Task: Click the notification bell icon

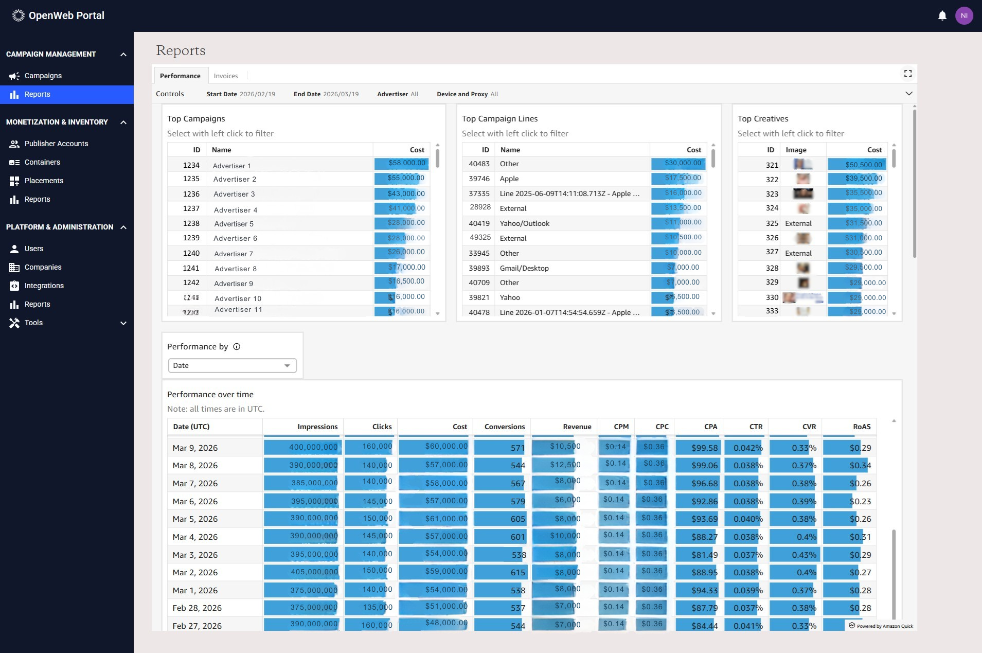Action: point(942,15)
